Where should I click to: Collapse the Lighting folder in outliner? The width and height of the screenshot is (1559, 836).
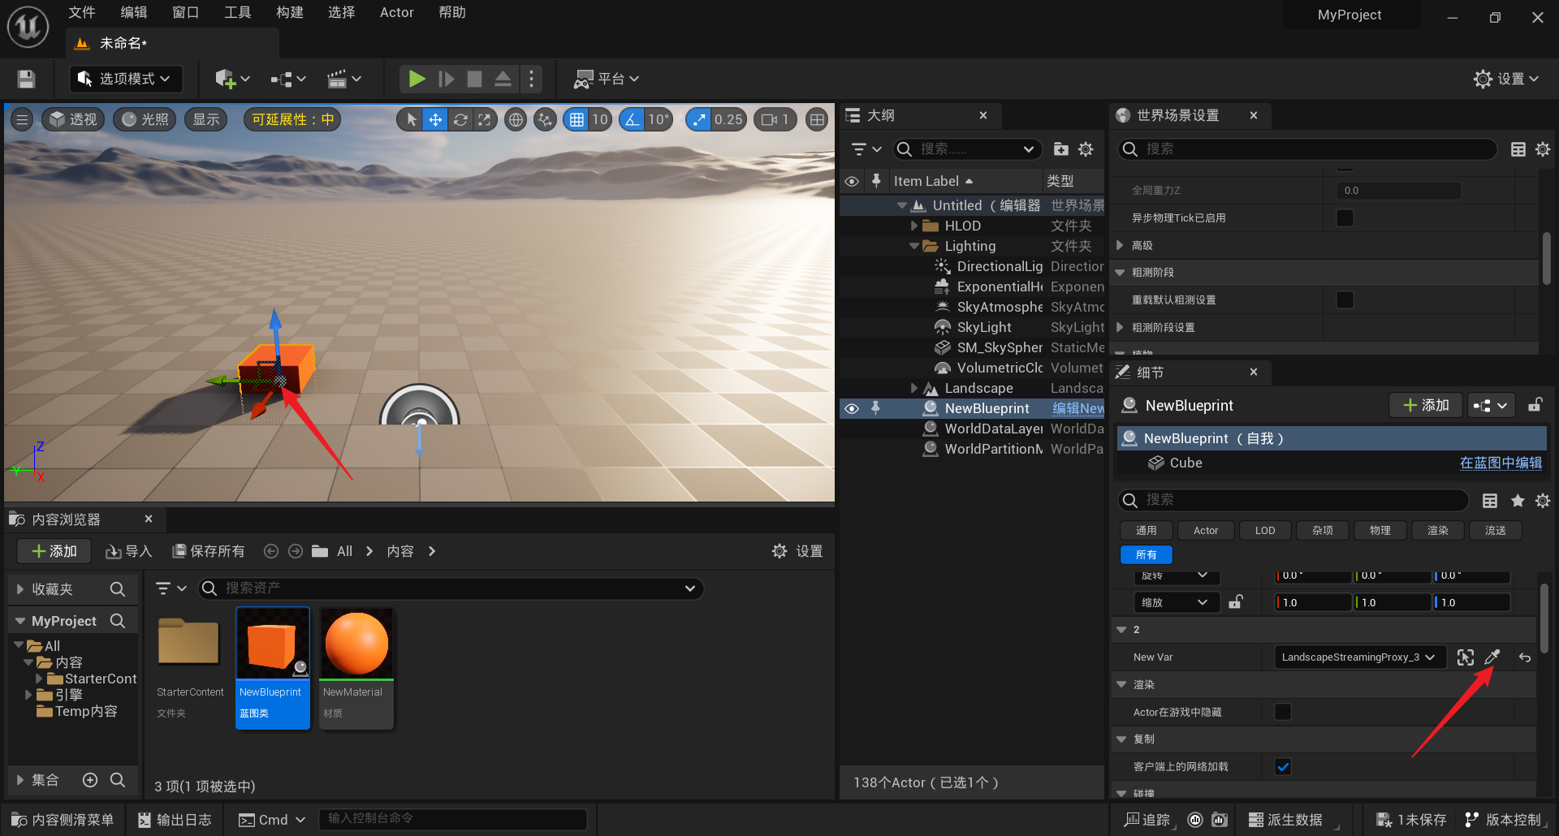coord(913,246)
